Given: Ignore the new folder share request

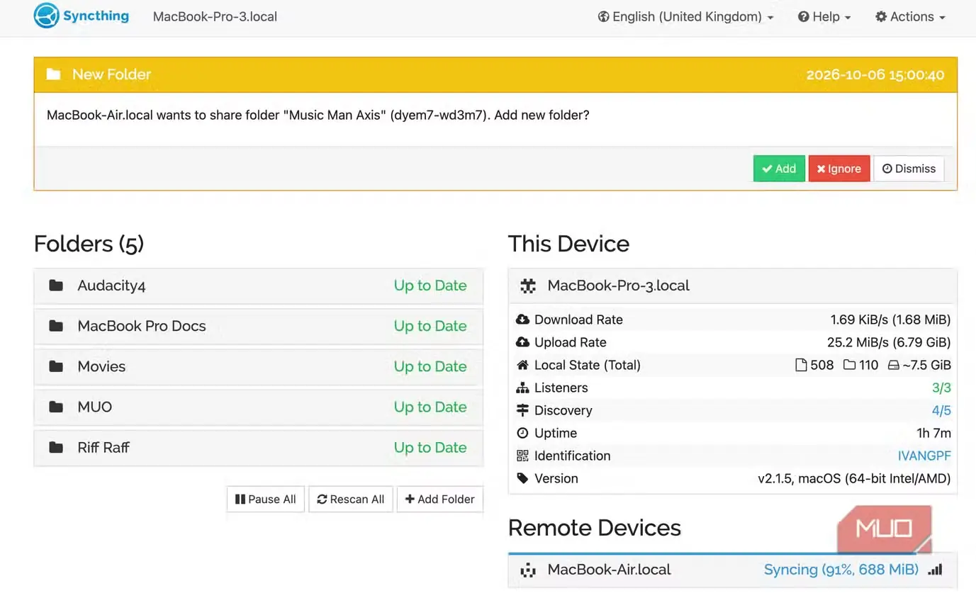Looking at the screenshot, I should [x=839, y=169].
